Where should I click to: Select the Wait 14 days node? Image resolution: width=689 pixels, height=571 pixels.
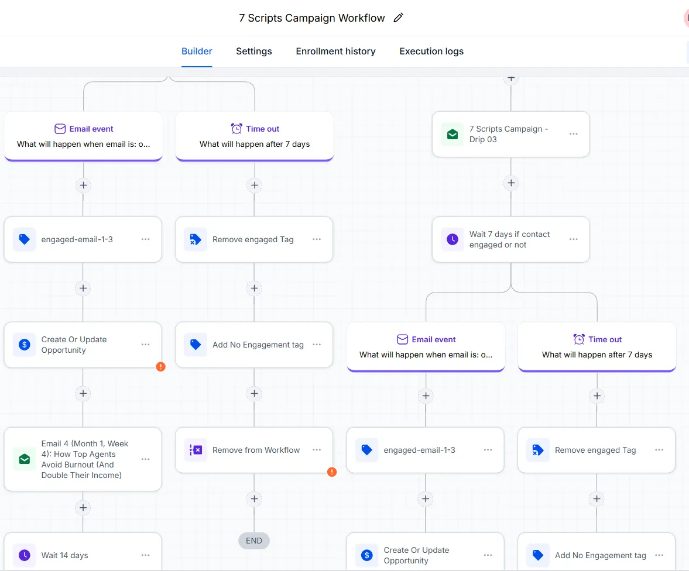tap(83, 552)
